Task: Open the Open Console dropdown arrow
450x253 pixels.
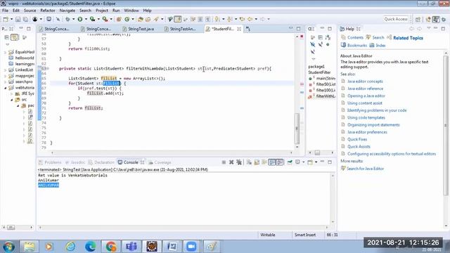Action: pyautogui.click(x=316, y=162)
